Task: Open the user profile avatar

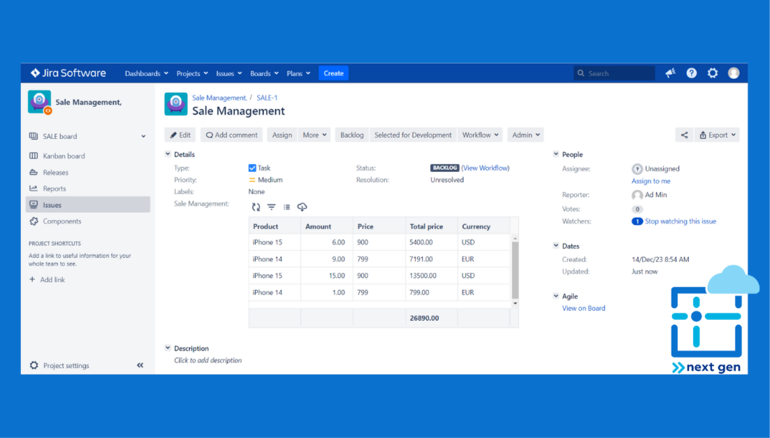Action: coord(734,73)
